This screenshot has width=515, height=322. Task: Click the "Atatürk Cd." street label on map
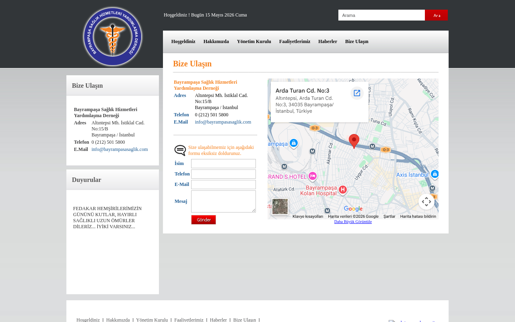point(285,189)
